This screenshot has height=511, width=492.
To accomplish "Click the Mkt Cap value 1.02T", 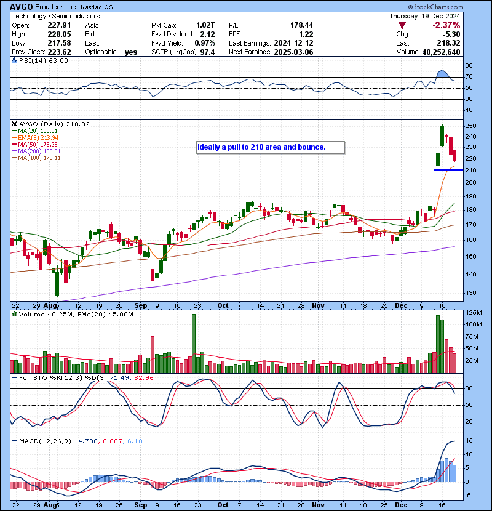I will point(205,25).
